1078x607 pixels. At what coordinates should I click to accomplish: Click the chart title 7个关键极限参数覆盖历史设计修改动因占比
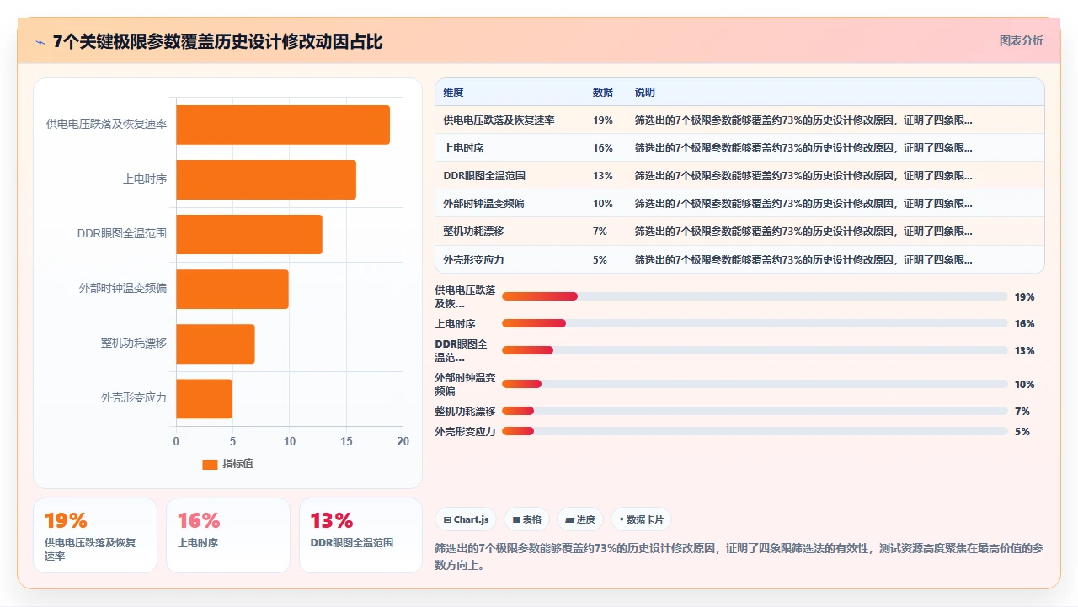218,42
